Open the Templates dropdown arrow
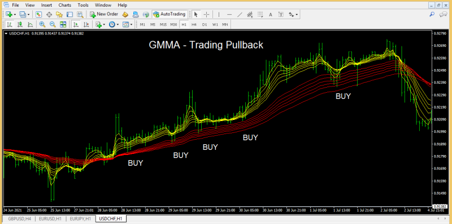 coord(132,25)
